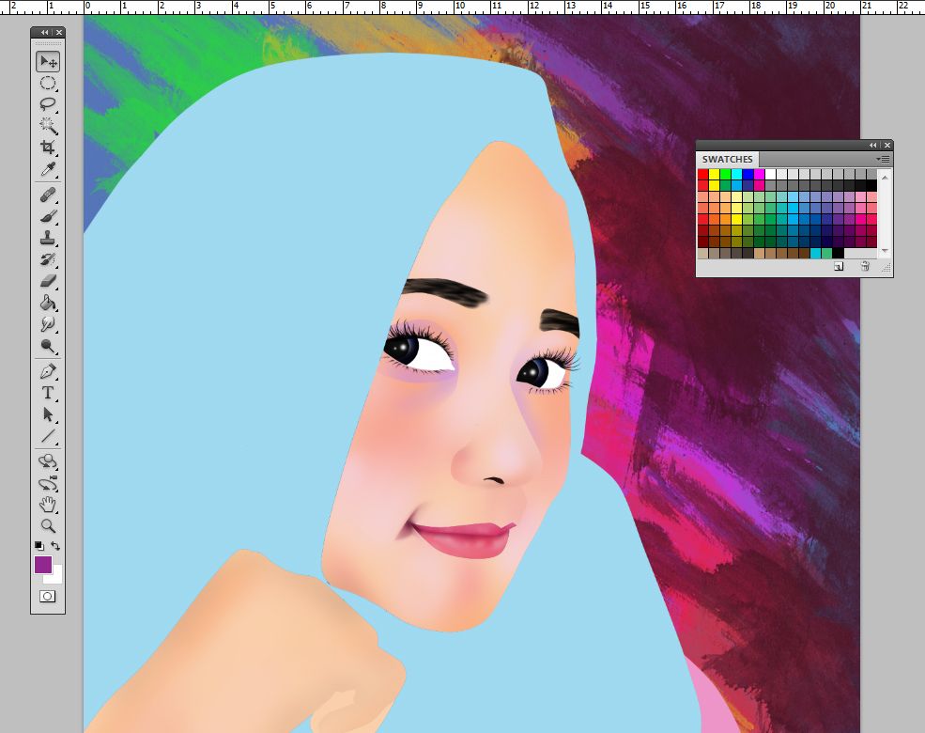Select the 3D Object Rotate tool

(48, 461)
